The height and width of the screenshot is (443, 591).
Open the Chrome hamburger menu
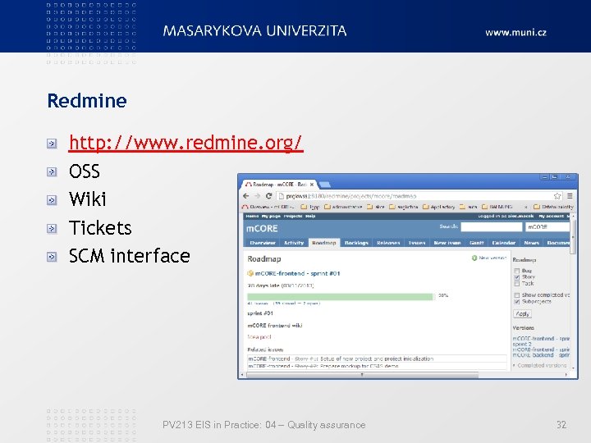click(570, 196)
